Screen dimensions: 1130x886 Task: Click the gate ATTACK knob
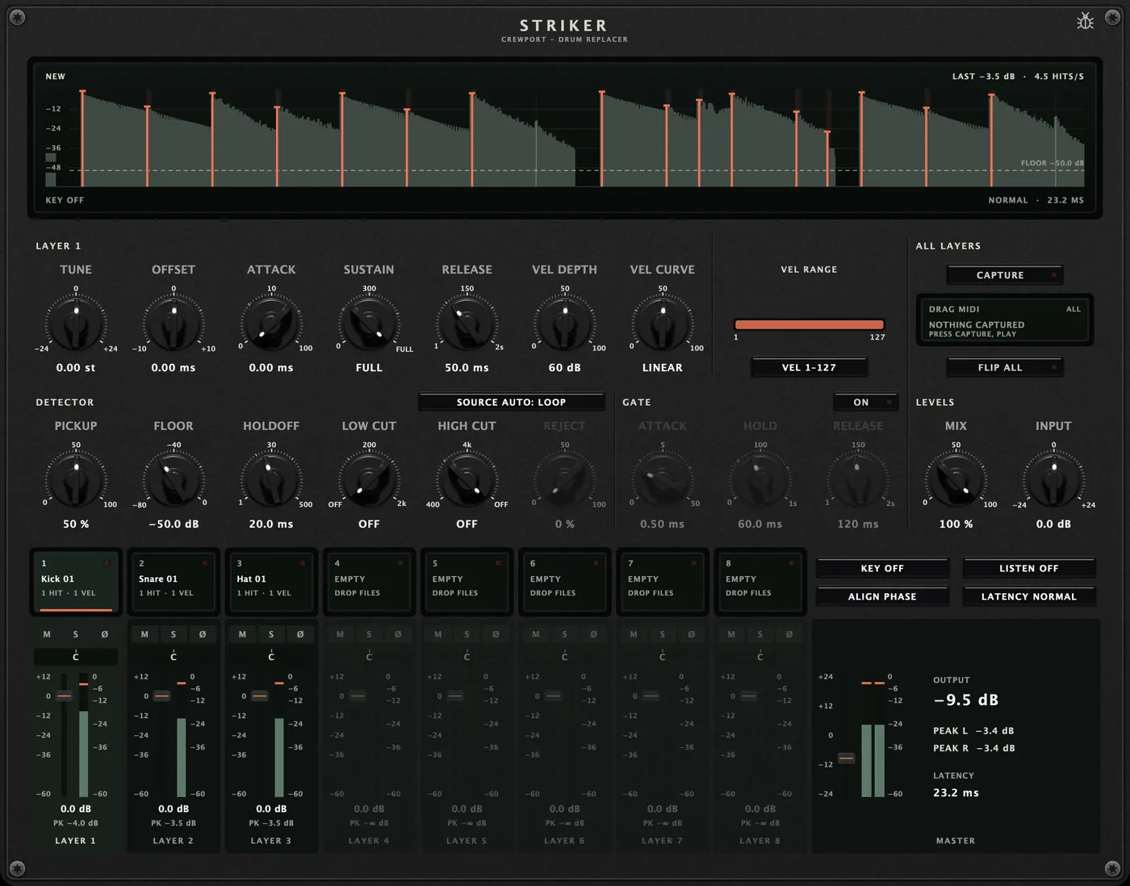pos(662,480)
